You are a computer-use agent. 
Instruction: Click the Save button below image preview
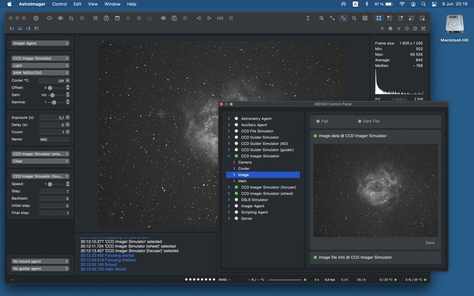pos(430,243)
